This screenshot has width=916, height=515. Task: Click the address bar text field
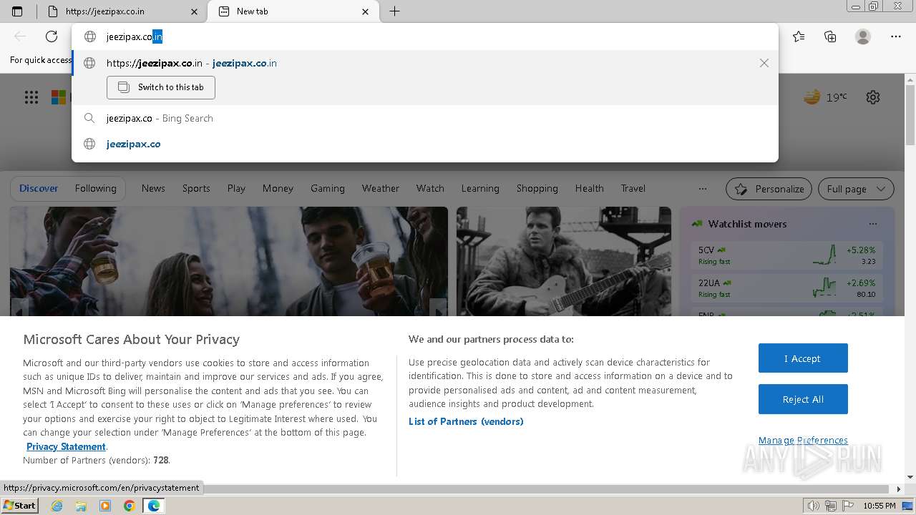[425, 36]
